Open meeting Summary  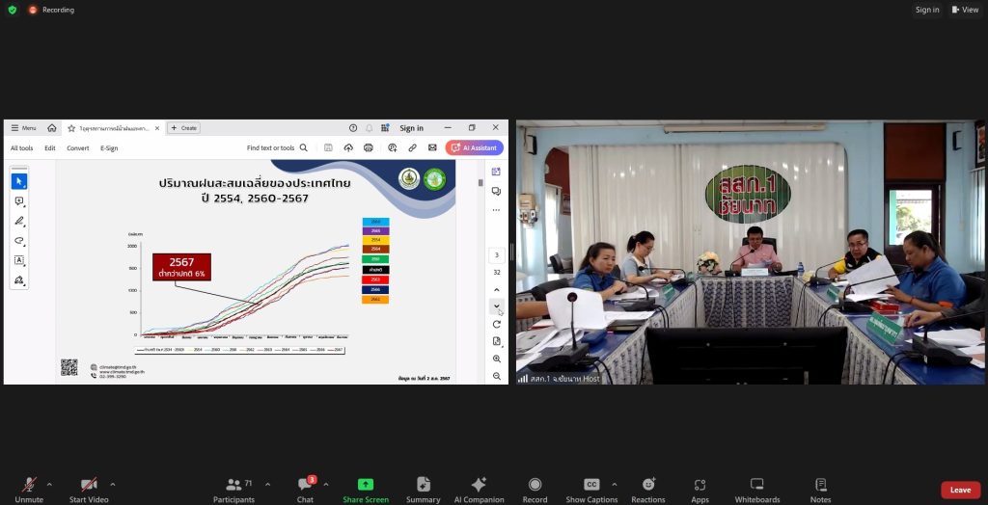point(423,491)
